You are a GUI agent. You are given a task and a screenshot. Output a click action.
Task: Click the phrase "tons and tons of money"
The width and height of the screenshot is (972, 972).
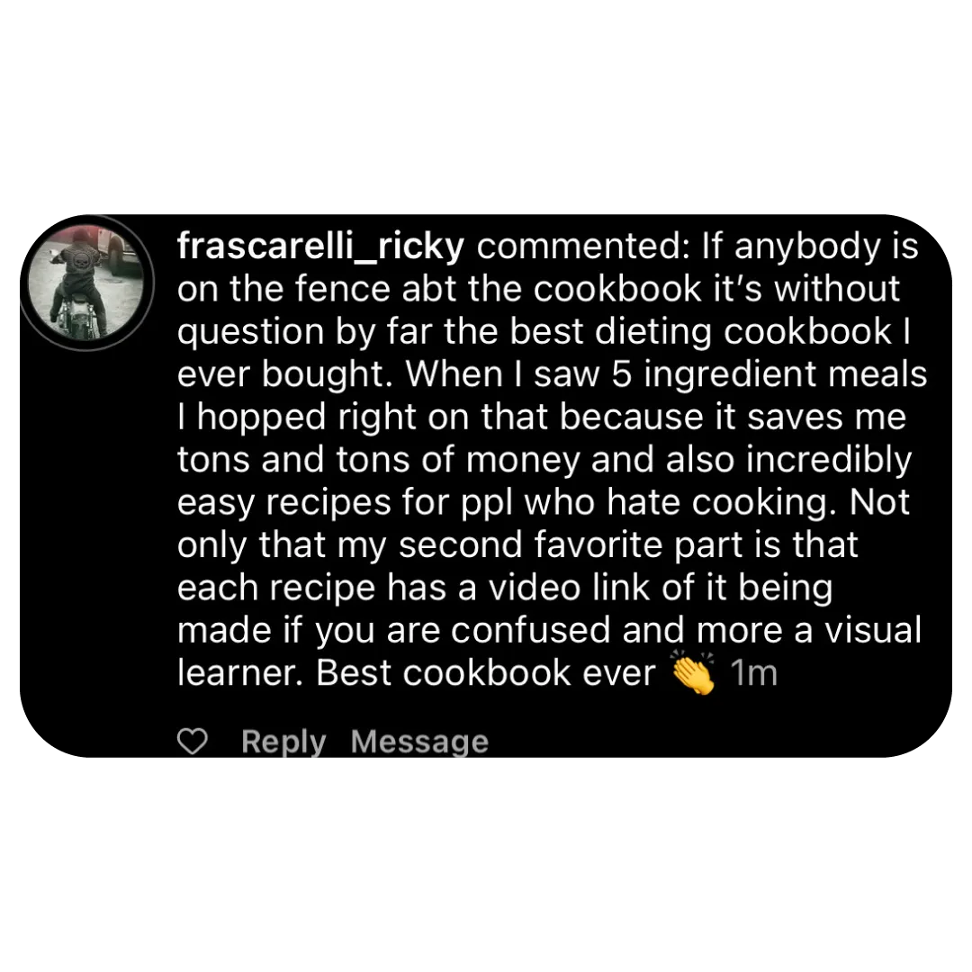coord(379,461)
